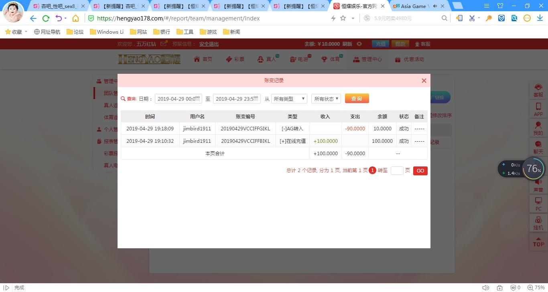Click the status bar play sidebar icon
Image resolution: width=548 pixels, height=292 pixels.
click(x=6, y=288)
